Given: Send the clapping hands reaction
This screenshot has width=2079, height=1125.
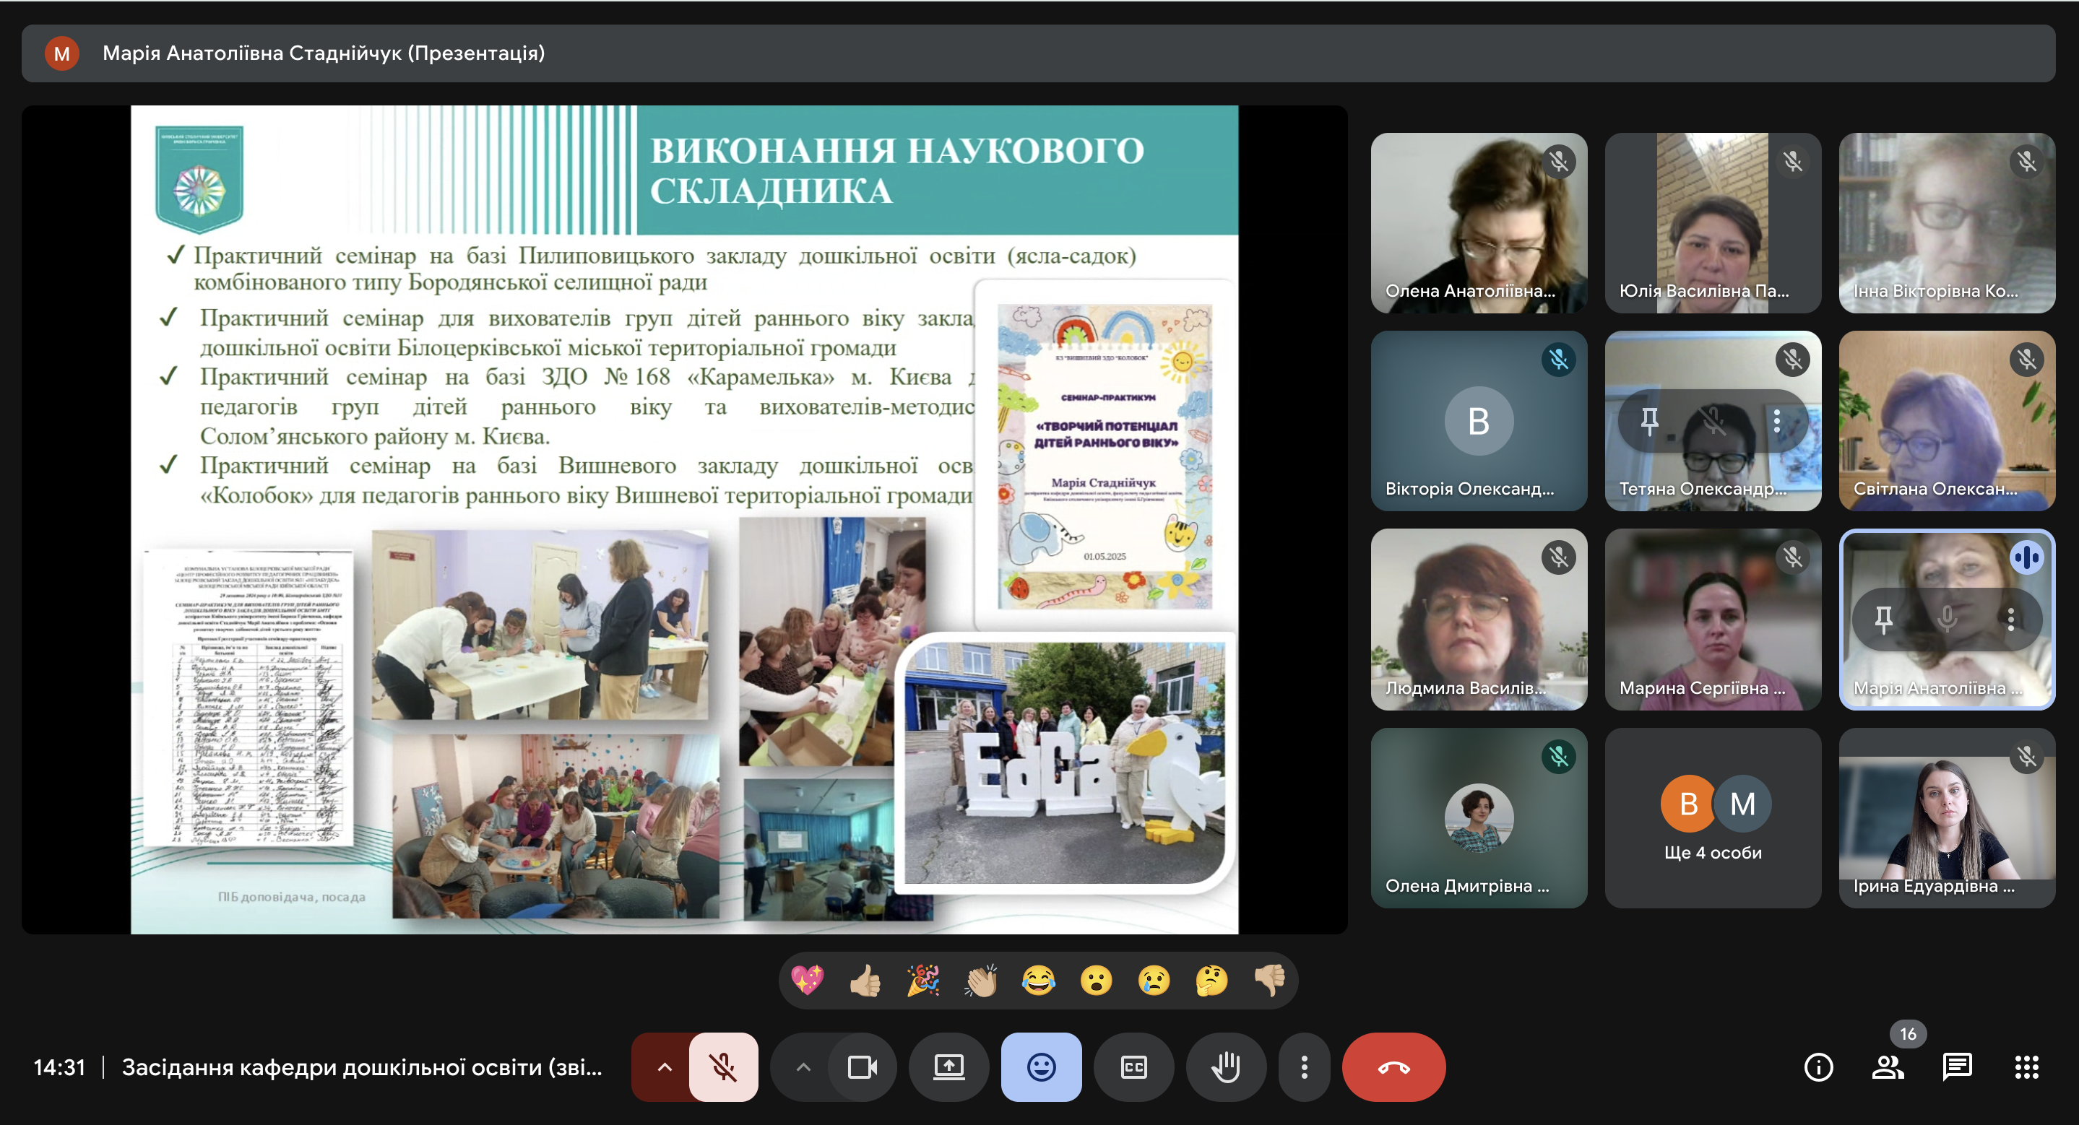Looking at the screenshot, I should (x=980, y=981).
